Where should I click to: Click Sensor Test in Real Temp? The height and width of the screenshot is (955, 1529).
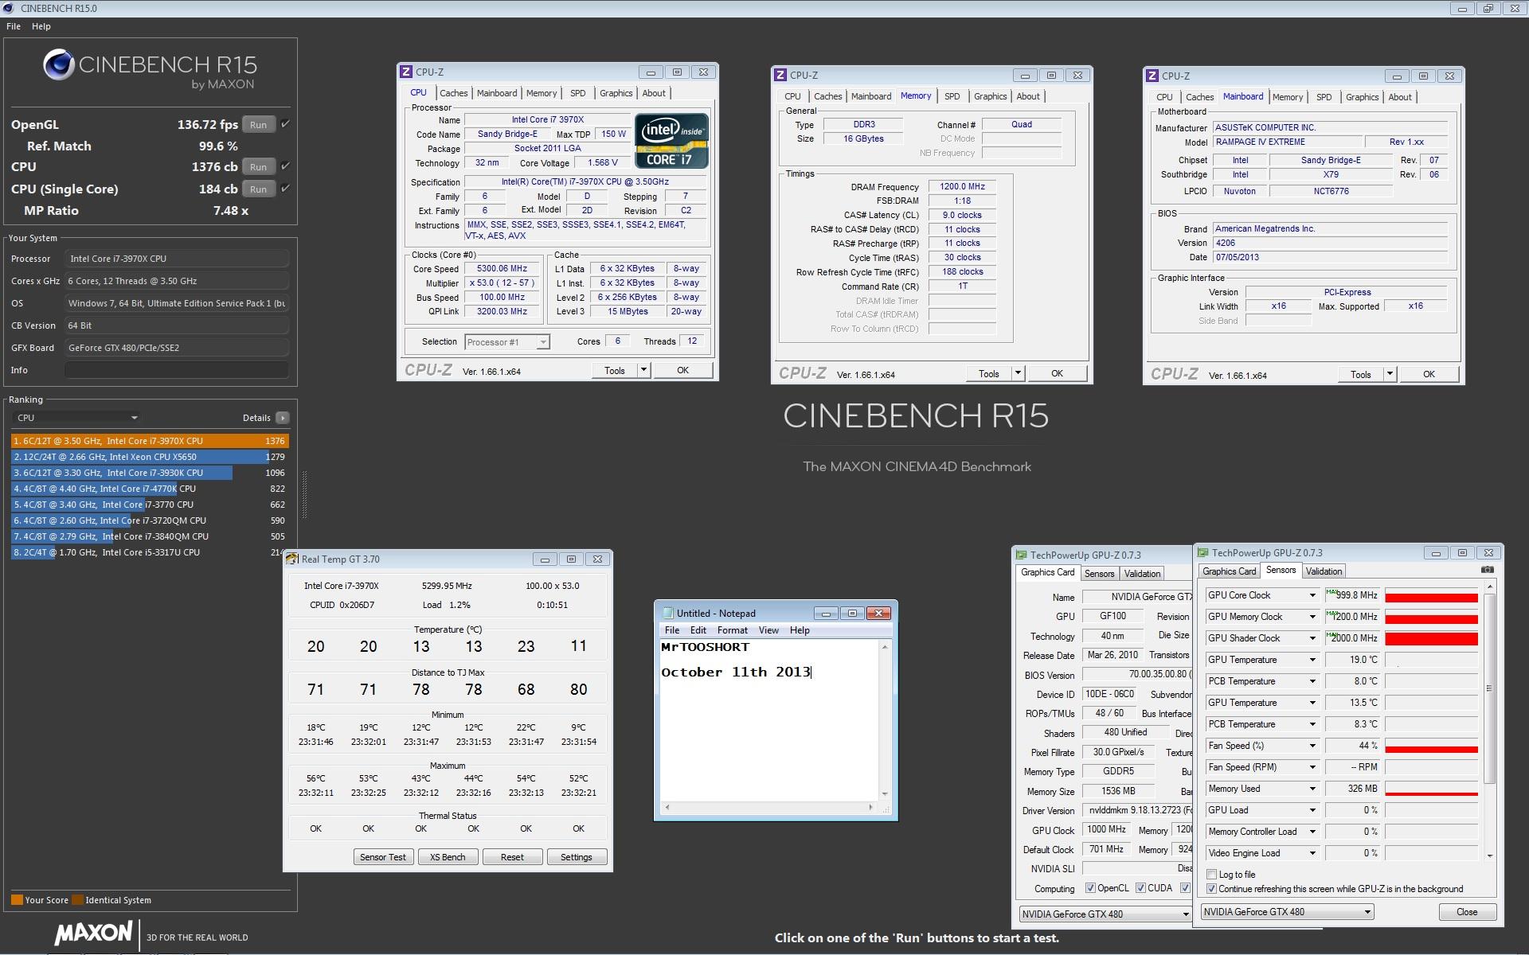click(x=383, y=857)
